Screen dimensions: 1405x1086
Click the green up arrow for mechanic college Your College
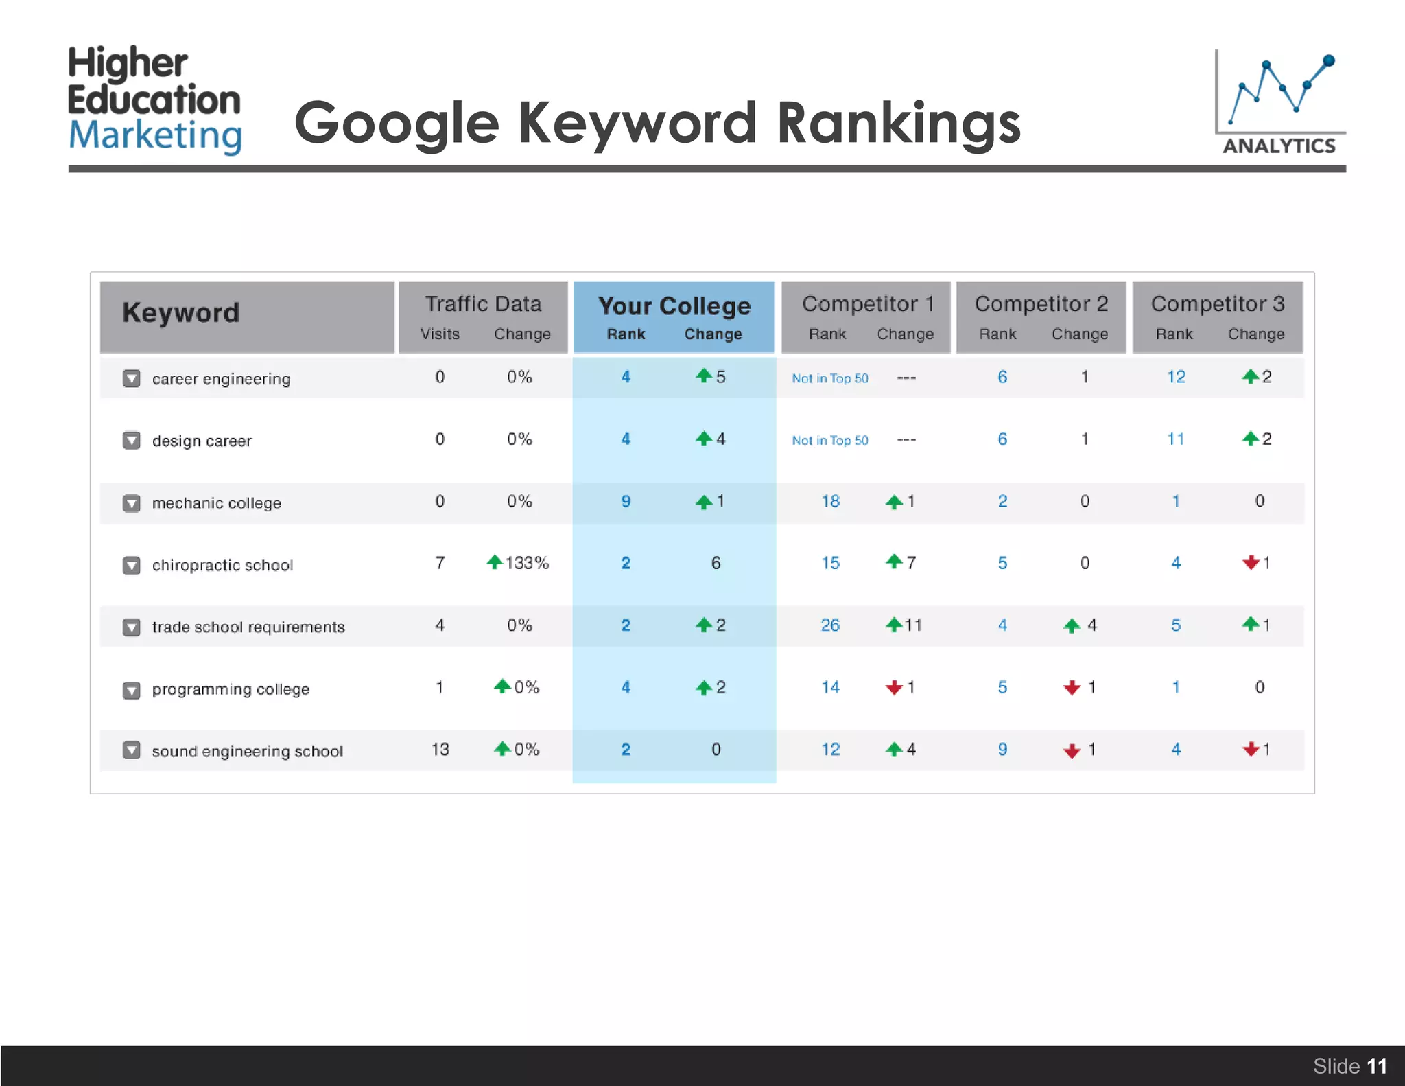click(704, 502)
